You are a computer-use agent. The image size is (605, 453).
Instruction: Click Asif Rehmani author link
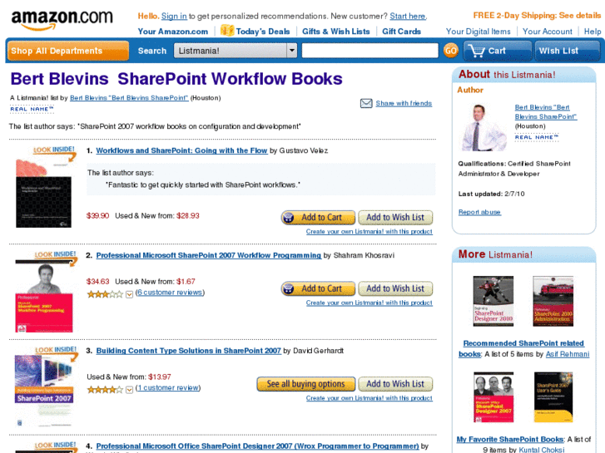click(568, 354)
